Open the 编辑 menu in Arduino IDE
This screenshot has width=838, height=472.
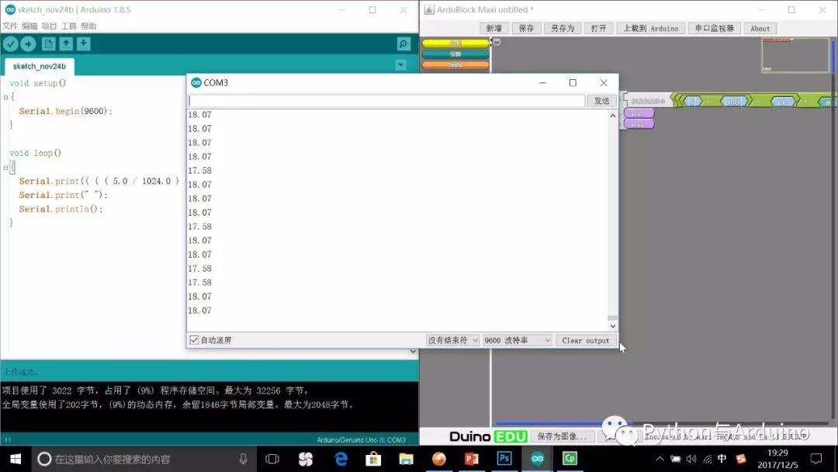point(30,26)
